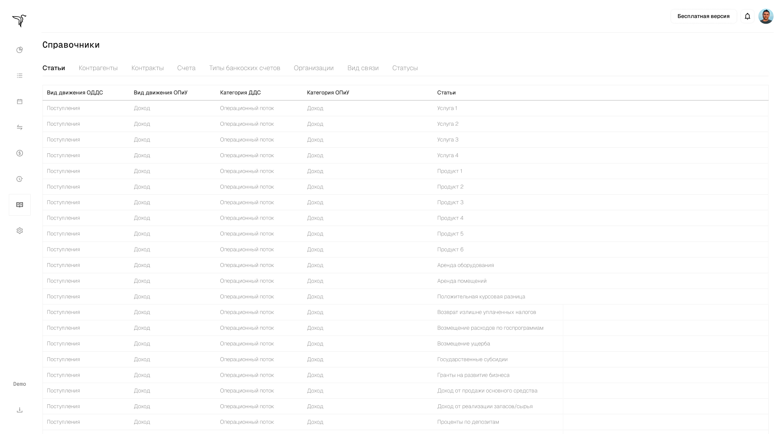Screen dimensions: 782x434
Task: Click the transfer arrows sidebar icon
Action: [x=19, y=127]
